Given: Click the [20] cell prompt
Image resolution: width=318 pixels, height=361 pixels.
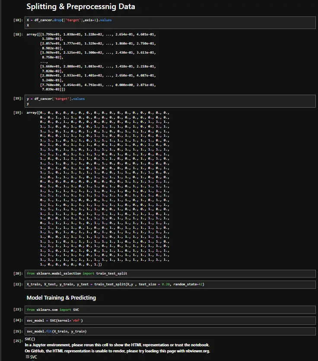Looking at the screenshot, I should pyautogui.click(x=18, y=274).
